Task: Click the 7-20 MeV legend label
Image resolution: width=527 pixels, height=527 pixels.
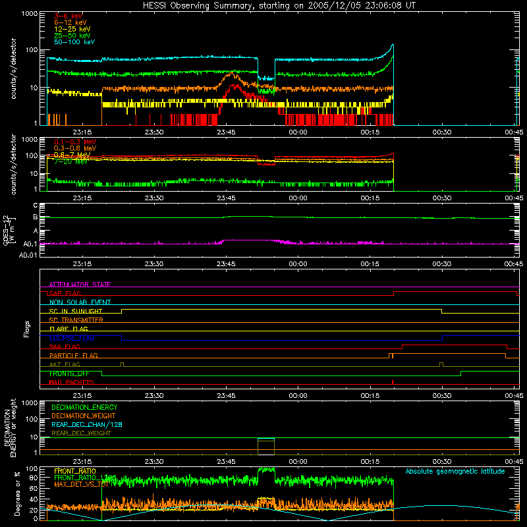Action: 70,161
